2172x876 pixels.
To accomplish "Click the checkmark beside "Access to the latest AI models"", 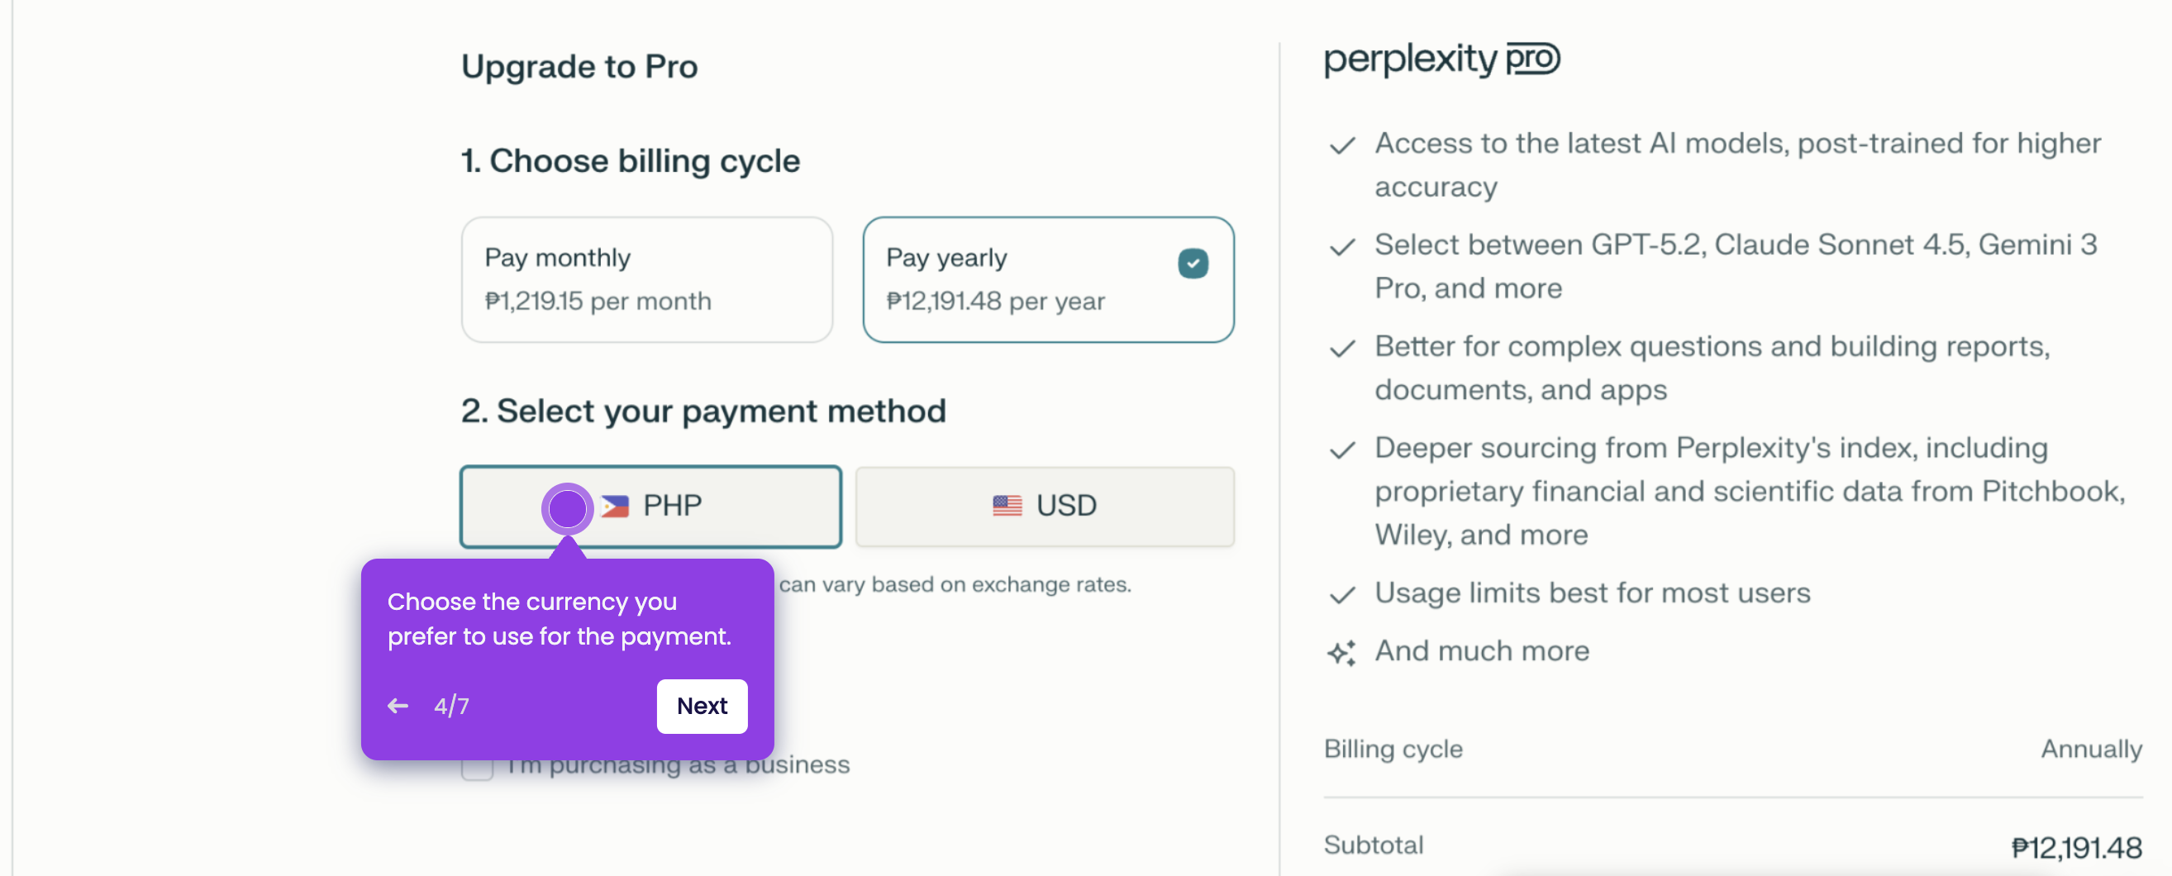I will pyautogui.click(x=1341, y=145).
